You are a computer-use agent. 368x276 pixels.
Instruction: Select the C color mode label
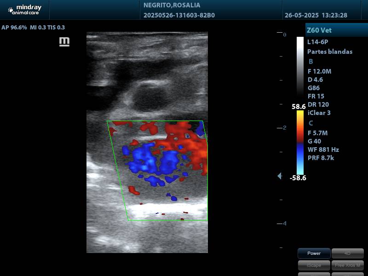[311, 123]
